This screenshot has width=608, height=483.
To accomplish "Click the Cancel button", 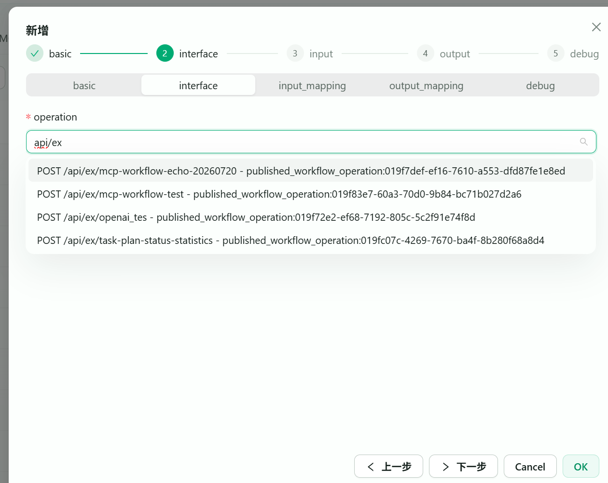I will pos(530,466).
